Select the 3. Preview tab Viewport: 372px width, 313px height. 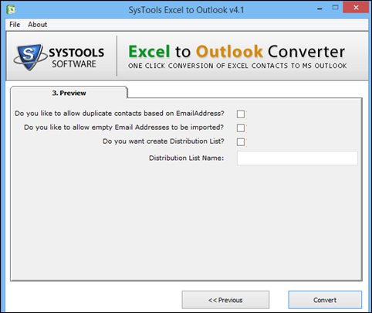(69, 93)
